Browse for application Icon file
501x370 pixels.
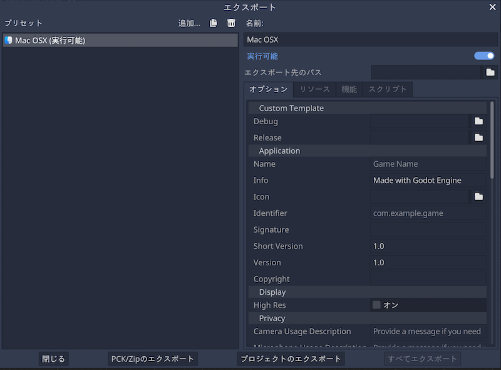pyautogui.click(x=478, y=196)
